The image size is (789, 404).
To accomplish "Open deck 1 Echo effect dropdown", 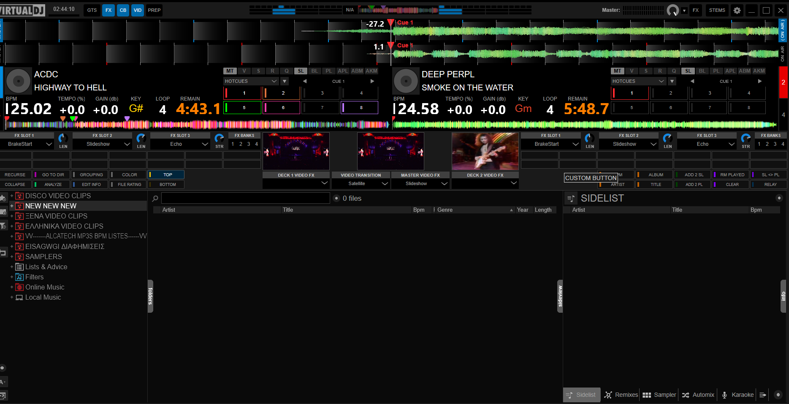I will 180,144.
